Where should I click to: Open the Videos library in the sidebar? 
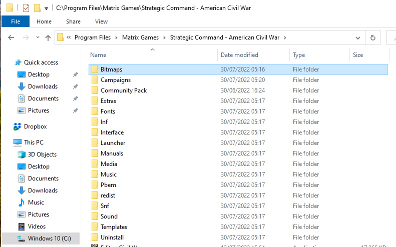[37, 226]
